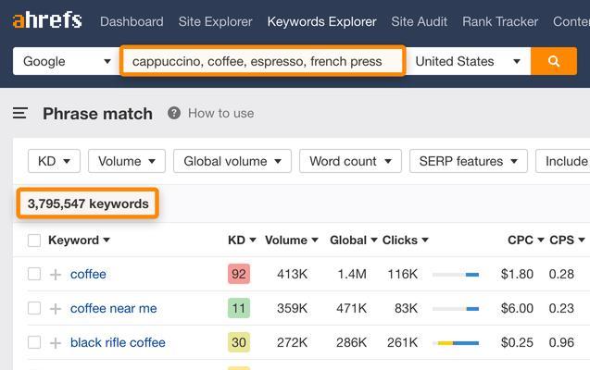Sort by the KD column header
Image resolution: width=590 pixels, height=370 pixels.
click(242, 240)
